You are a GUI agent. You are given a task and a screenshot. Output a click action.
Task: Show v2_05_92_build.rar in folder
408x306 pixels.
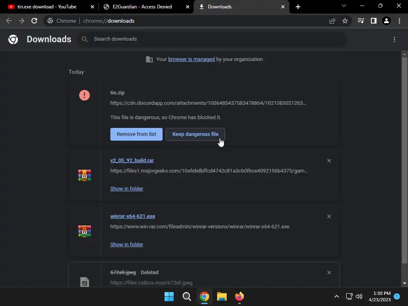(x=127, y=188)
